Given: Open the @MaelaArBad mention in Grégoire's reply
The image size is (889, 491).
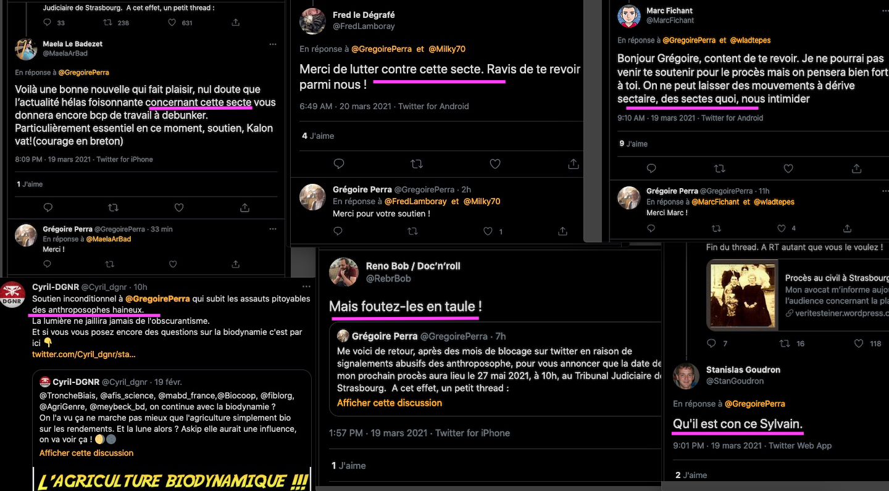Looking at the screenshot, I should (109, 239).
